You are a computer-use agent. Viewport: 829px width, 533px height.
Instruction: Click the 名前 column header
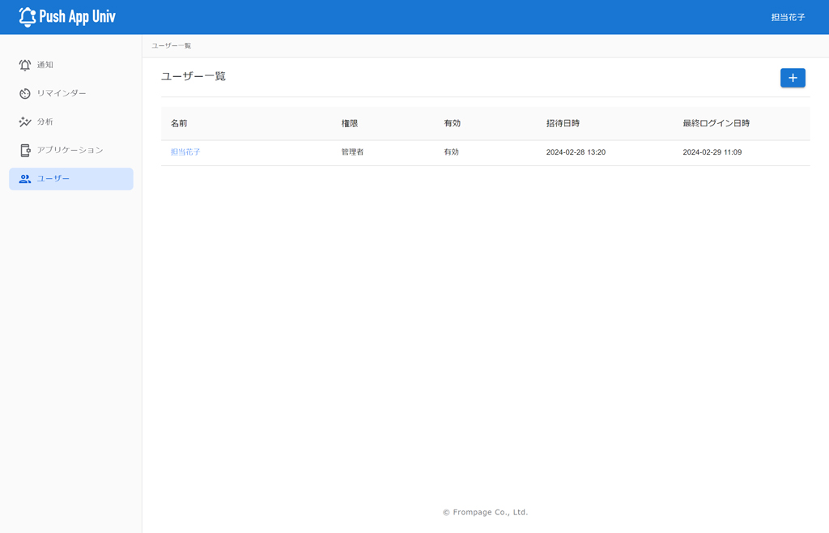coord(179,123)
